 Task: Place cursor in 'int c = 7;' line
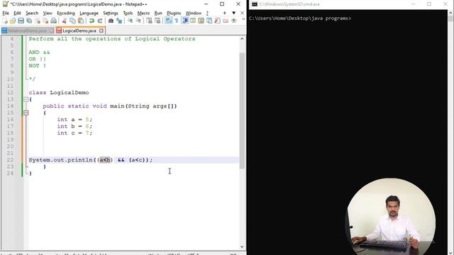pos(74,133)
